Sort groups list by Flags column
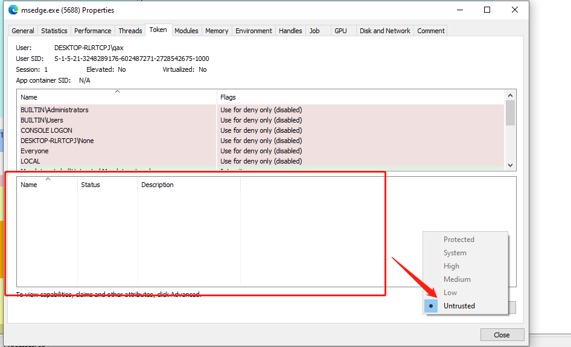Image resolution: width=571 pixels, height=347 pixels. 360,97
